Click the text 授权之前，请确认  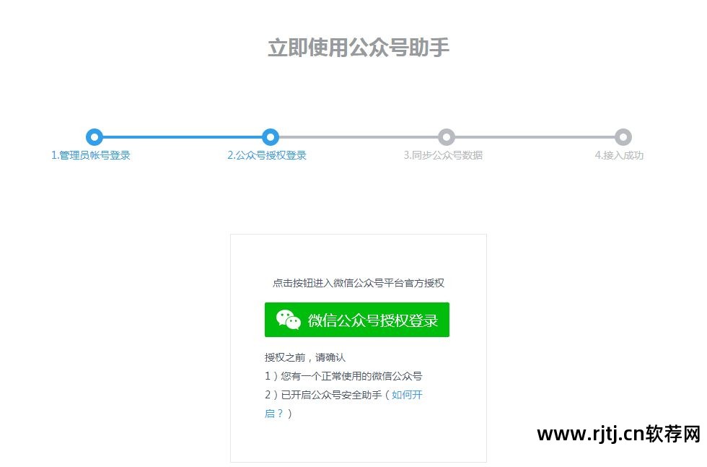(304, 357)
